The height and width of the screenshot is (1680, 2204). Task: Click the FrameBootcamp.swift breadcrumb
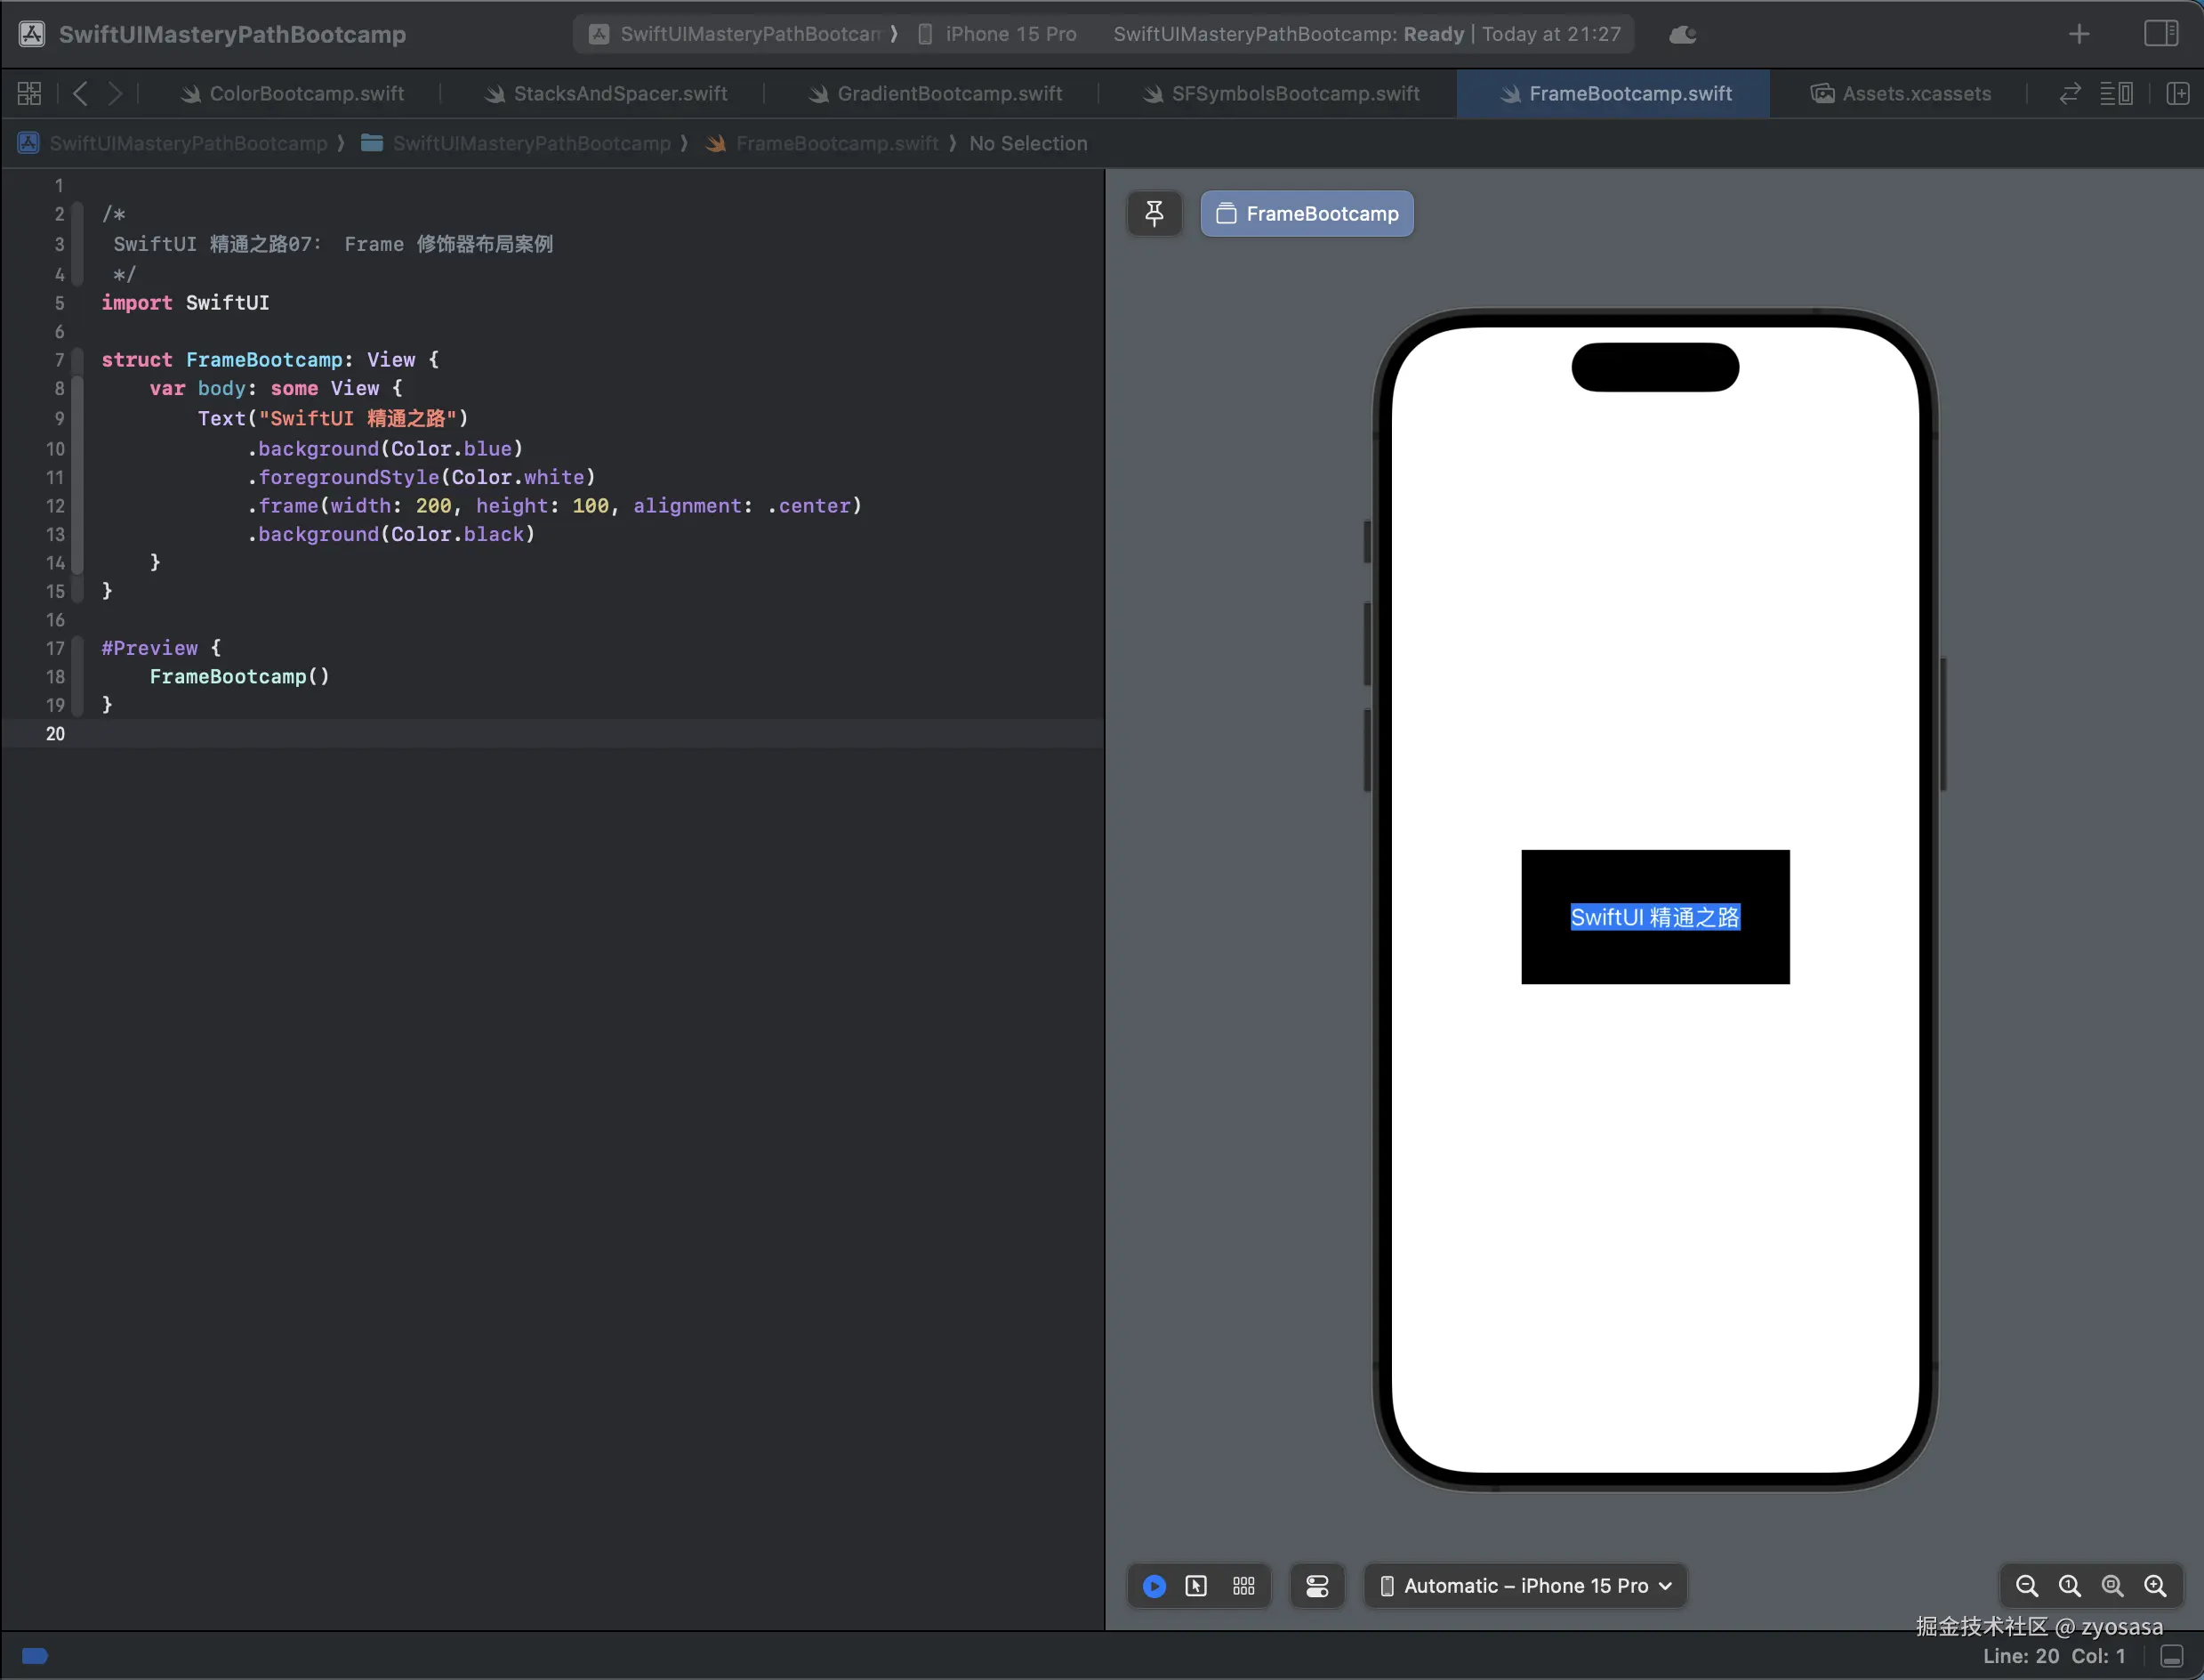pos(837,143)
